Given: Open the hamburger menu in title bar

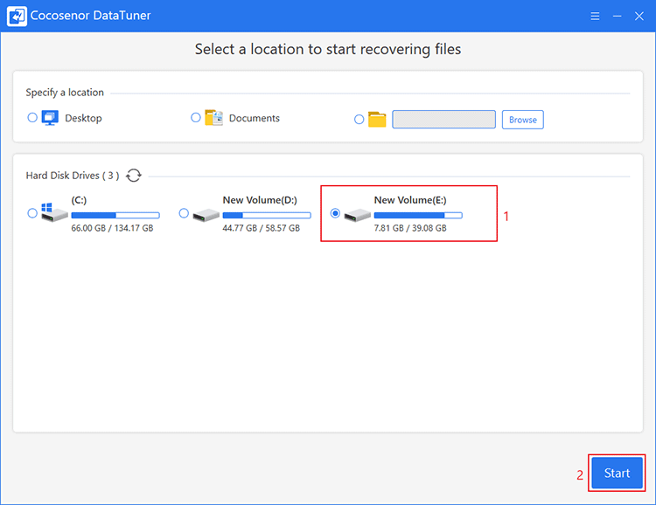Looking at the screenshot, I should (595, 17).
